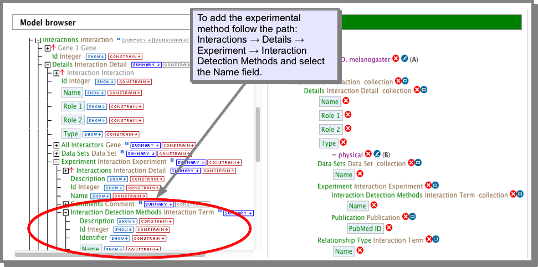Viewport: 538px width, 267px height.
Task: Remove Type field from the query
Action: (343, 142)
